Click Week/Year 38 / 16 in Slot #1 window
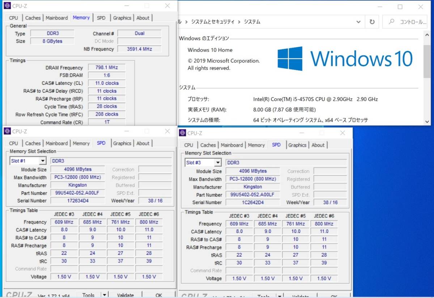 [x=155, y=200]
